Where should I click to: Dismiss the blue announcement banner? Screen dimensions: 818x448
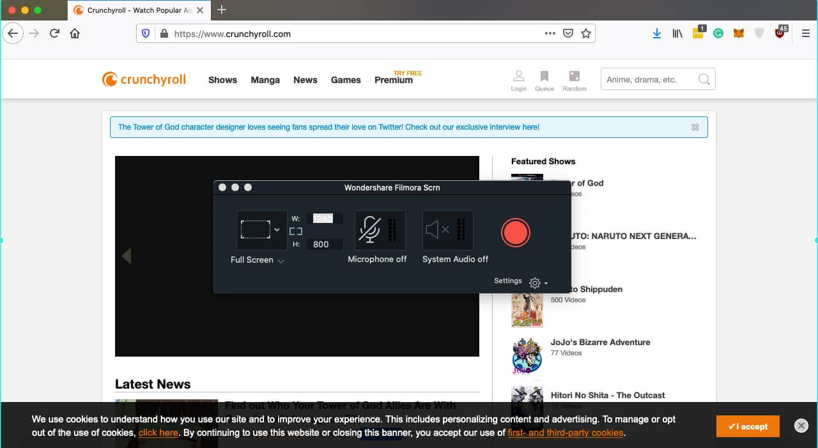coord(695,127)
